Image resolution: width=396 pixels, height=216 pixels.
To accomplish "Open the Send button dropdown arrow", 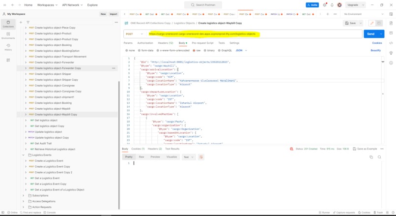I will pos(381,34).
